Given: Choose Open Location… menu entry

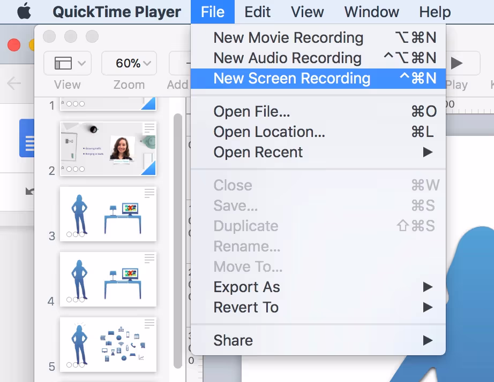Looking at the screenshot, I should coord(318,132).
